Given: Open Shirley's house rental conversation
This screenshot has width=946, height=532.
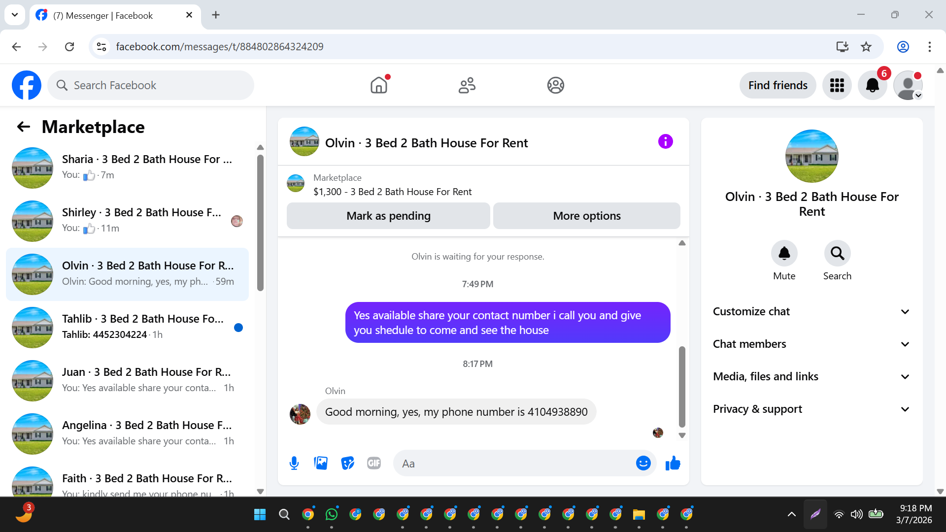Looking at the screenshot, I should tap(128, 221).
